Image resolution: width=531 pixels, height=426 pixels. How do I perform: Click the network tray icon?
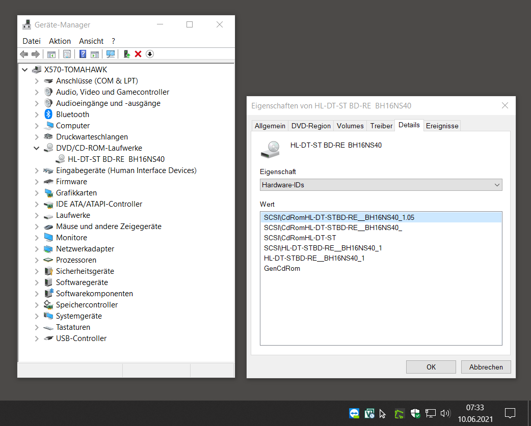[431, 413]
